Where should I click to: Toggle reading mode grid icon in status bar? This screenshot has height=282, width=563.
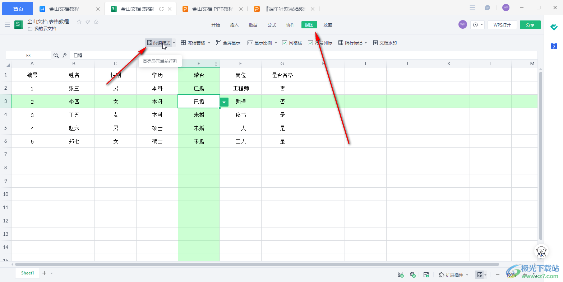click(x=480, y=275)
